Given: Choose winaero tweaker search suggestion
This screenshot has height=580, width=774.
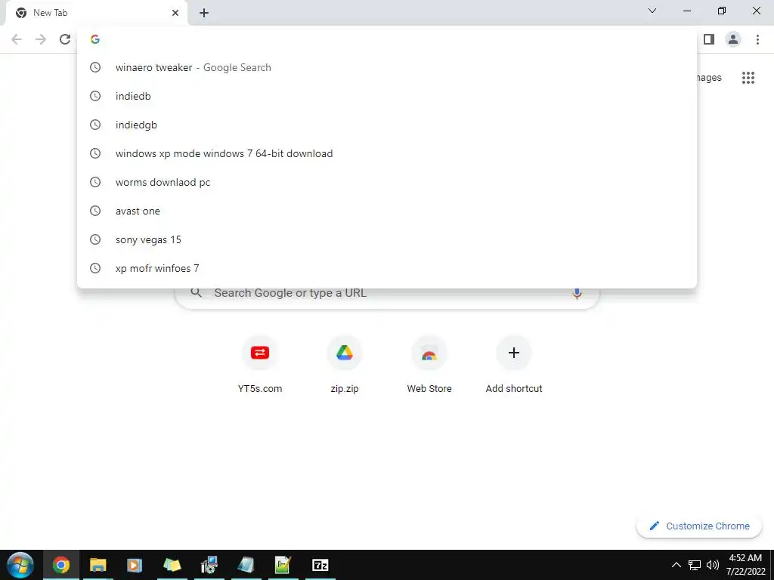Looking at the screenshot, I should 387,67.
